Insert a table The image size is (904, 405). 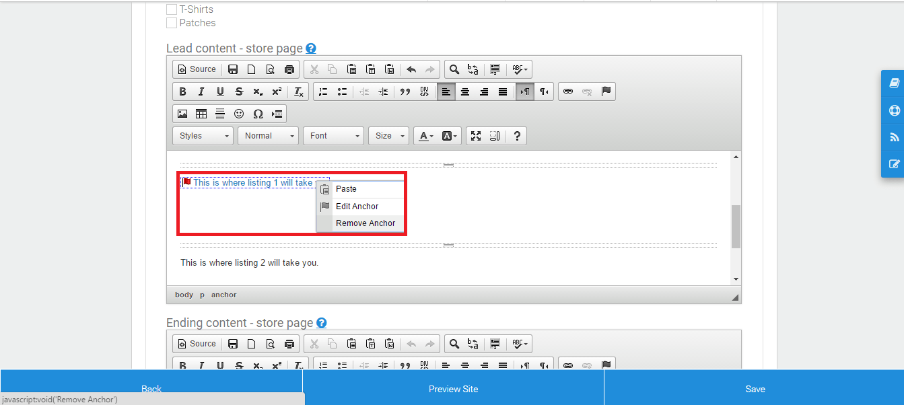click(x=201, y=113)
